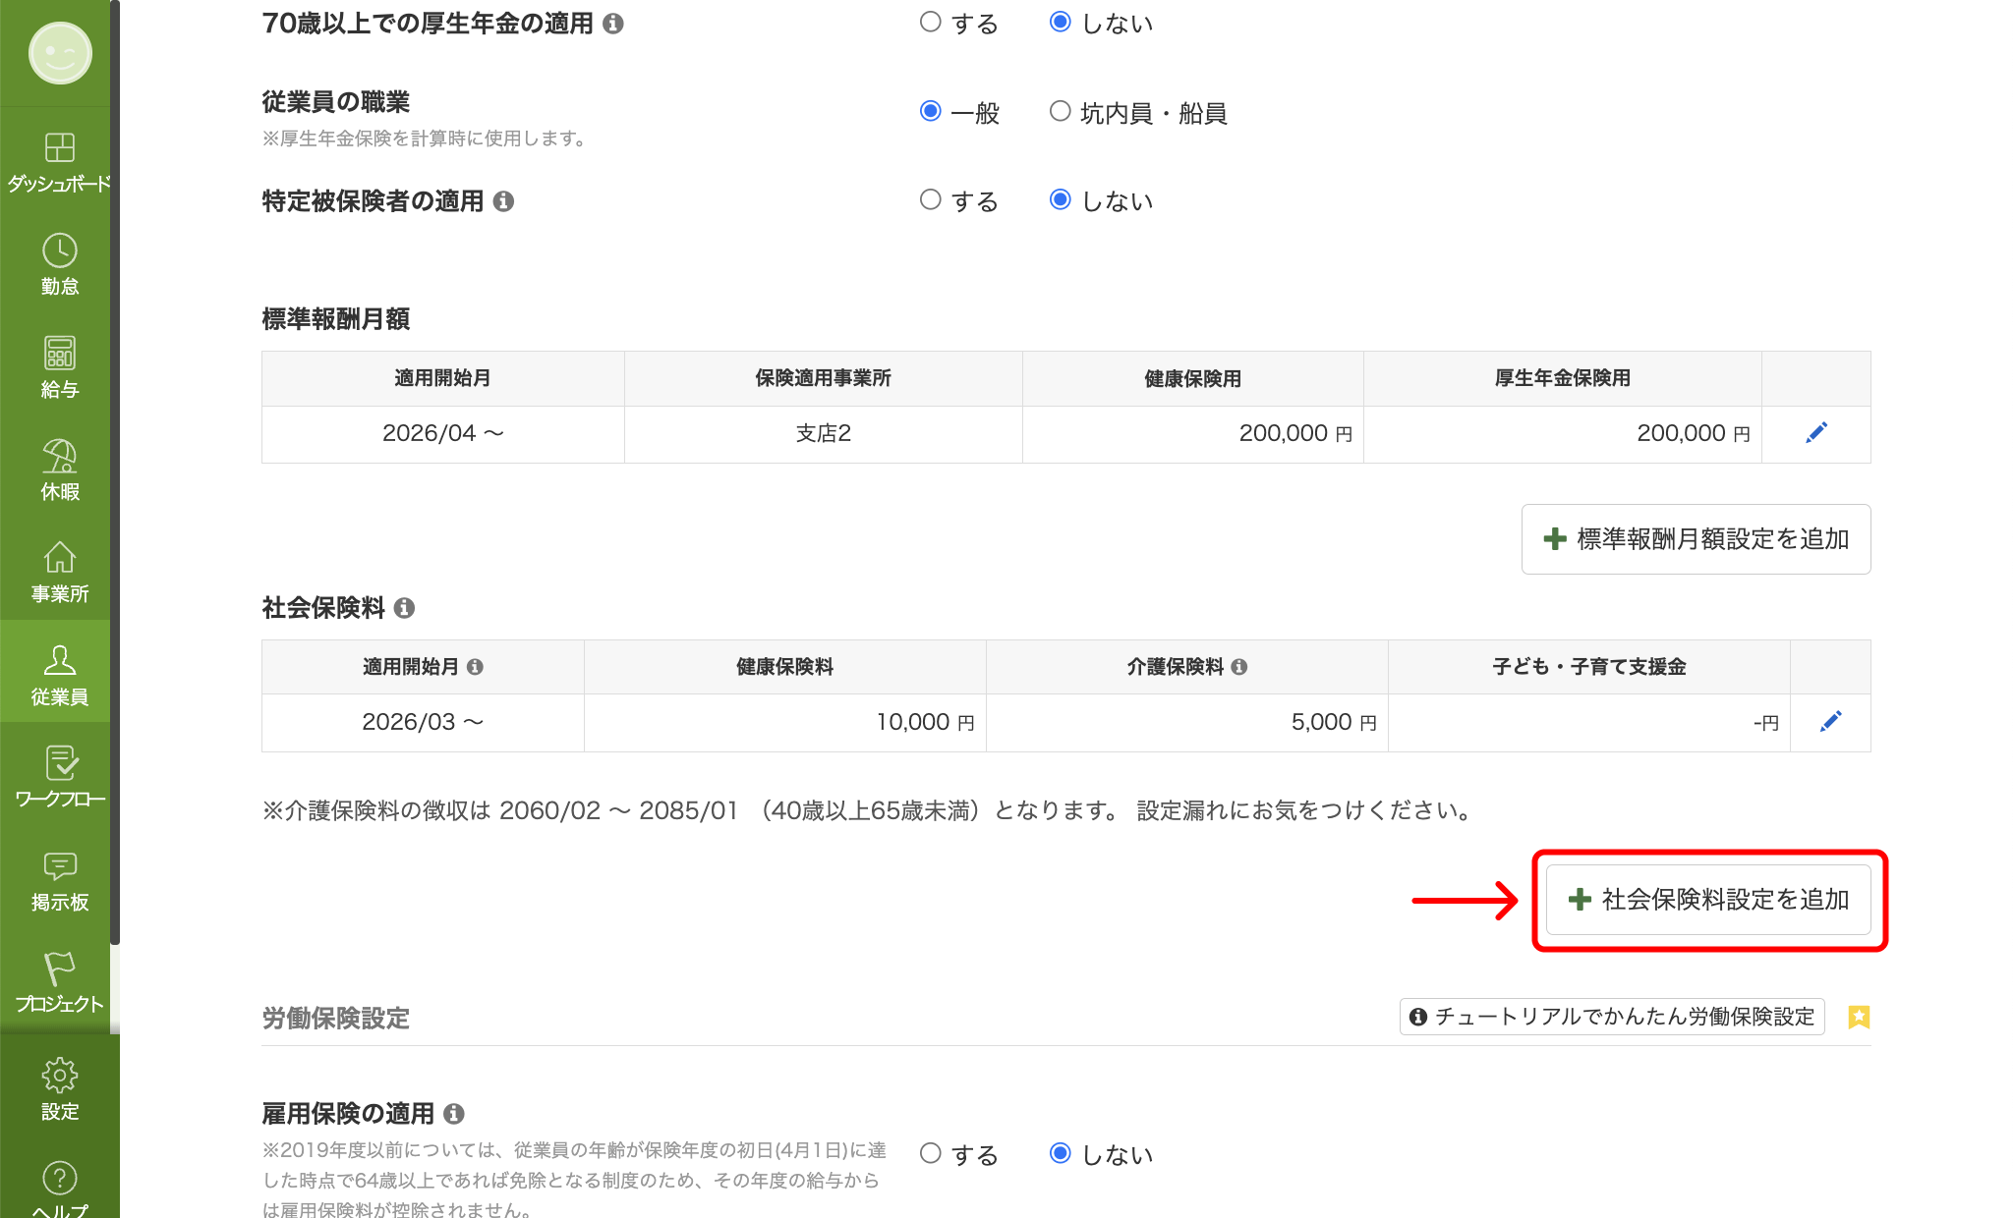
Task: Open 掲示板 speech bubble icon
Action: [x=59, y=866]
